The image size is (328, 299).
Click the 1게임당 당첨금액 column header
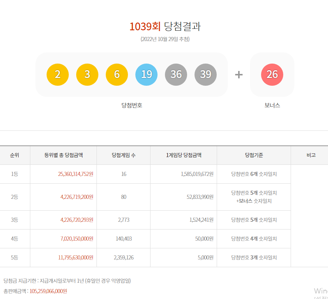[184, 155]
